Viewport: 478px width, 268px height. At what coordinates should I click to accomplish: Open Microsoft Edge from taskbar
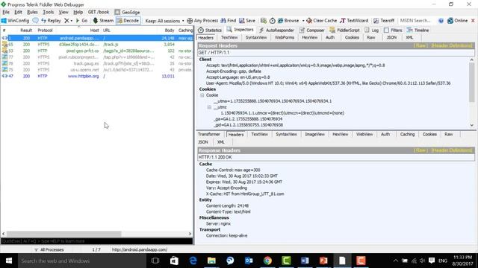click(193, 261)
